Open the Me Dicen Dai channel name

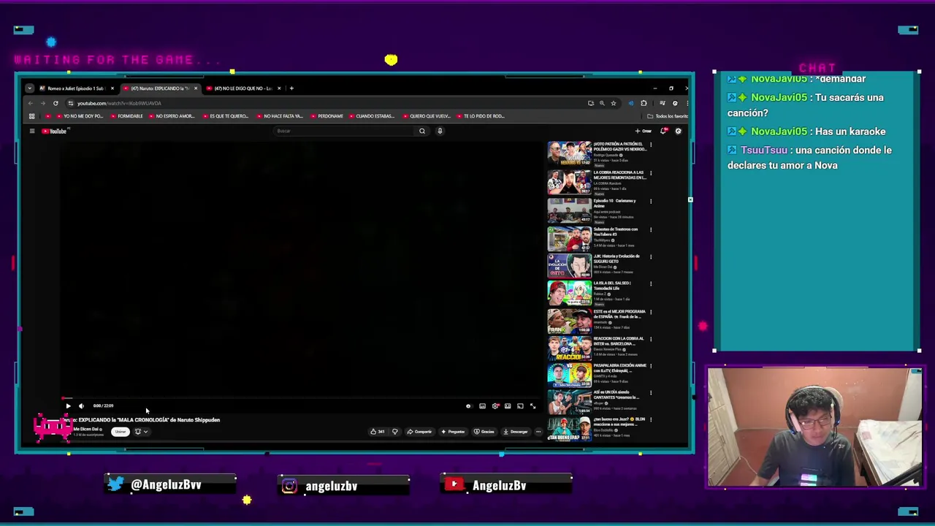[x=87, y=429]
